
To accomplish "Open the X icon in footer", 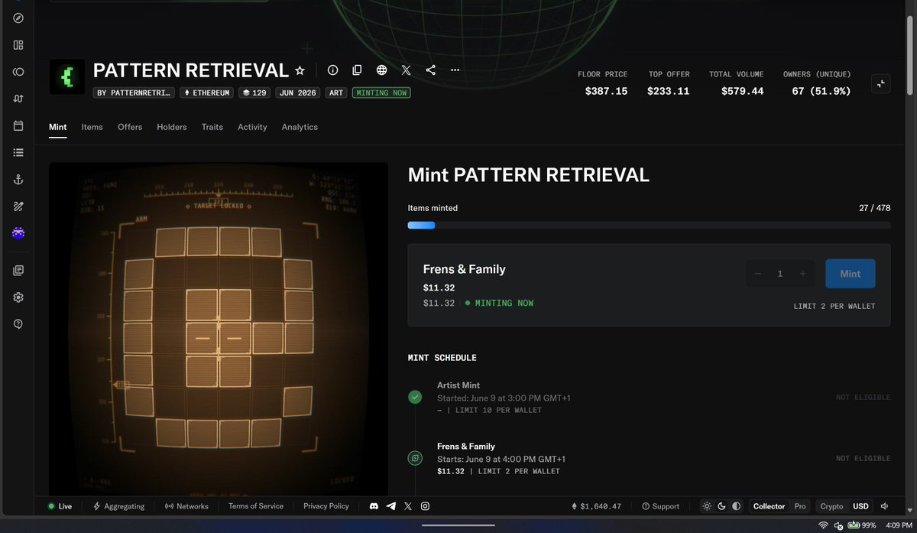I will (408, 506).
